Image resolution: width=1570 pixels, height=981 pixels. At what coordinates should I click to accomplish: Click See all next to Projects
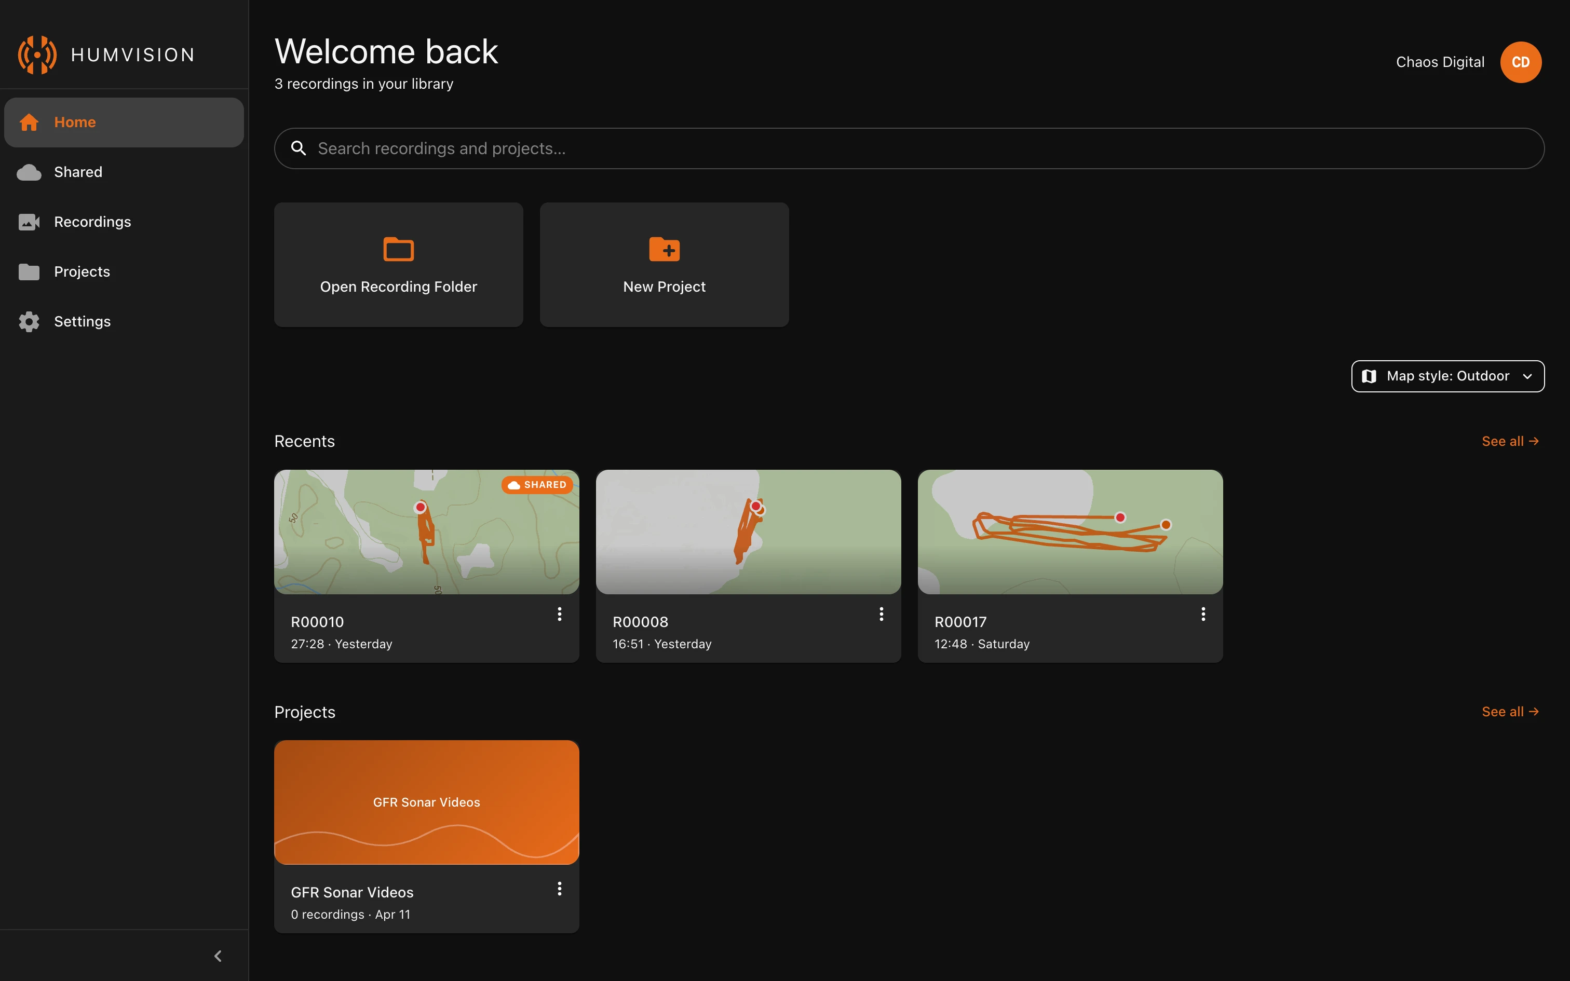(1510, 712)
